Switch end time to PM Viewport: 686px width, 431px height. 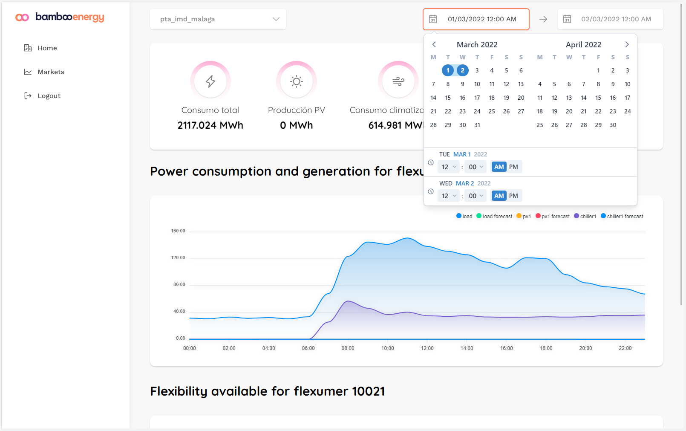(513, 196)
